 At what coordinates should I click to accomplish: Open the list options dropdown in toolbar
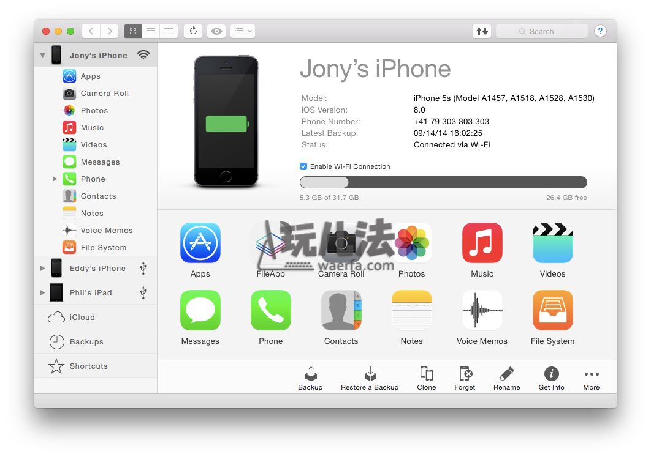click(x=243, y=31)
